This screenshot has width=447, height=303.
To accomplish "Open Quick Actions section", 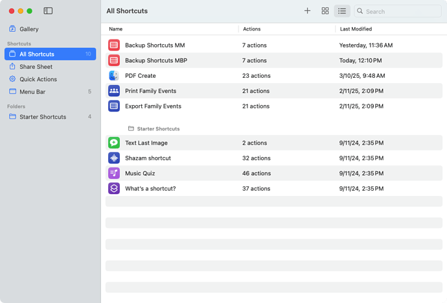I will tap(38, 79).
